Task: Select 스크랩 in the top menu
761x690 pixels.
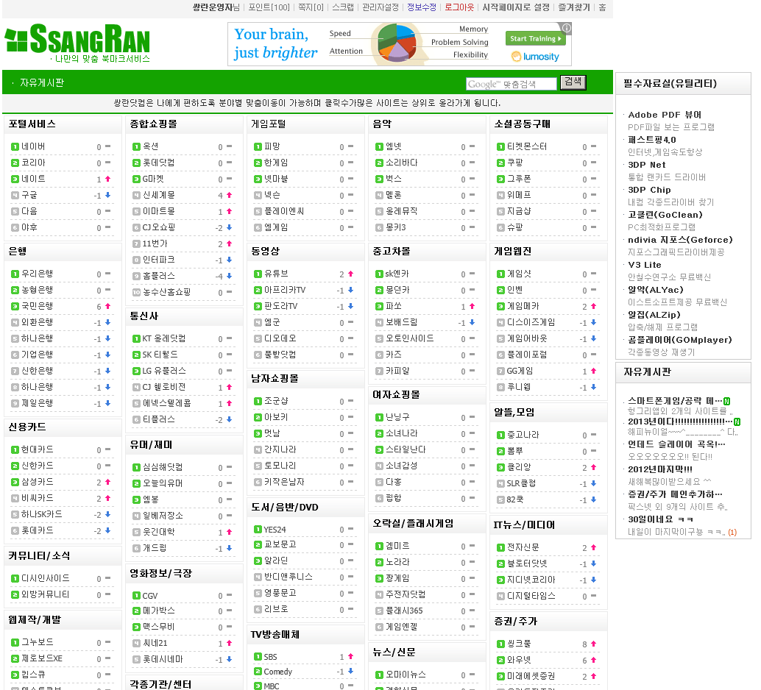Action: [x=343, y=7]
